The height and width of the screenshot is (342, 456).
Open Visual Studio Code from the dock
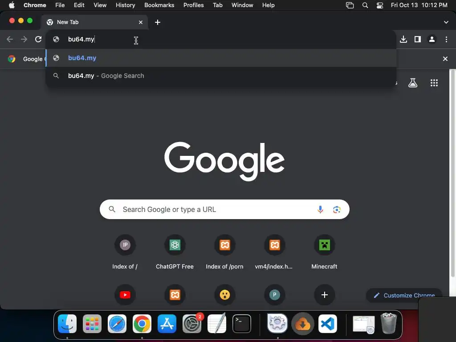328,324
